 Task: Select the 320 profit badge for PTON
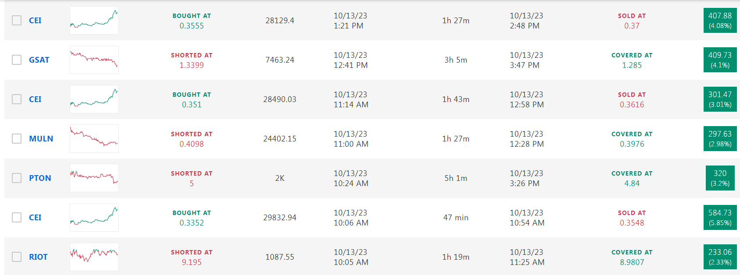pos(720,178)
